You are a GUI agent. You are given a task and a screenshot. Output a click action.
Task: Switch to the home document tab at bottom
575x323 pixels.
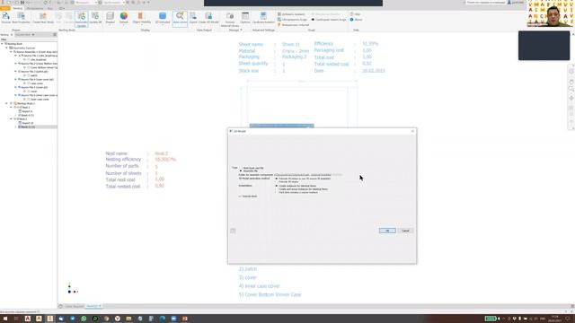[x=61, y=306]
